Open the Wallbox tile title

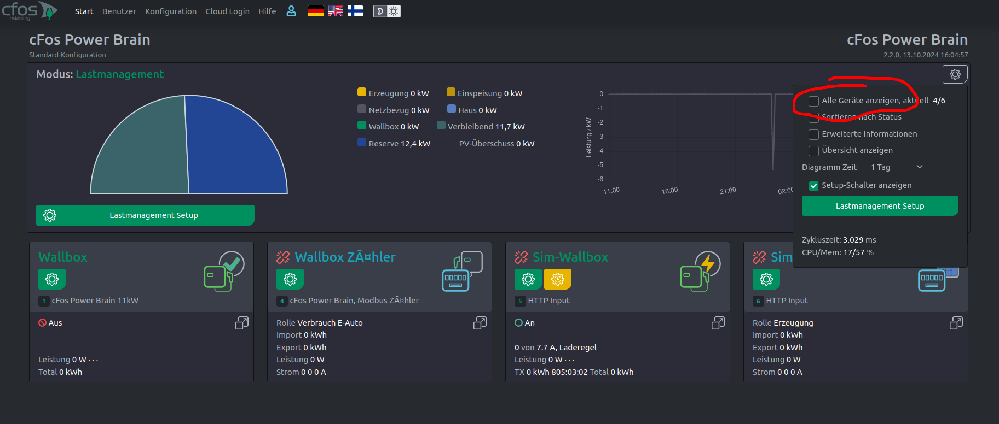[62, 257]
